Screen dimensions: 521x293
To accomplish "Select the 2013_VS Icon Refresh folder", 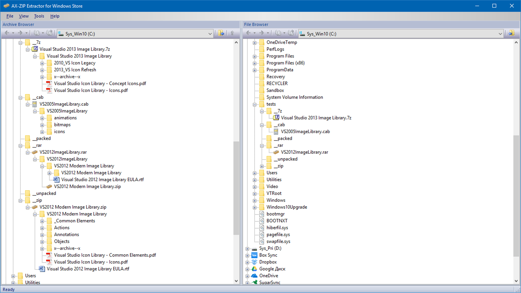I will coord(75,70).
